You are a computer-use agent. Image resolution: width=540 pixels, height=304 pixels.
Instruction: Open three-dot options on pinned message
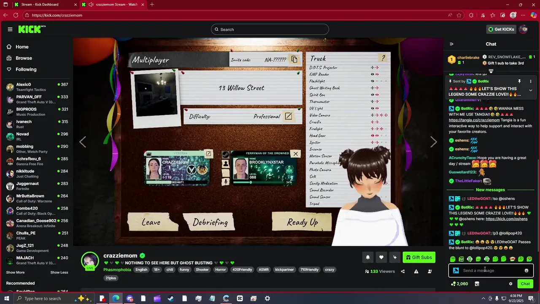click(x=531, y=81)
